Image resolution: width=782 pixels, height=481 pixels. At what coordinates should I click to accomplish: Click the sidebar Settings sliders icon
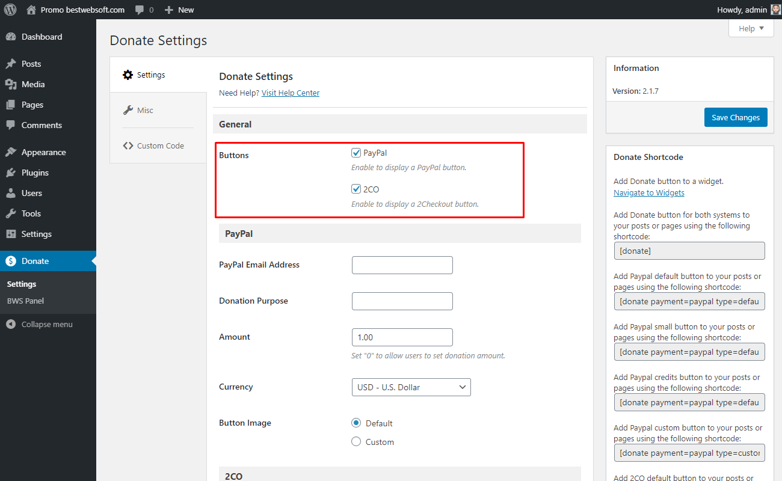[11, 234]
